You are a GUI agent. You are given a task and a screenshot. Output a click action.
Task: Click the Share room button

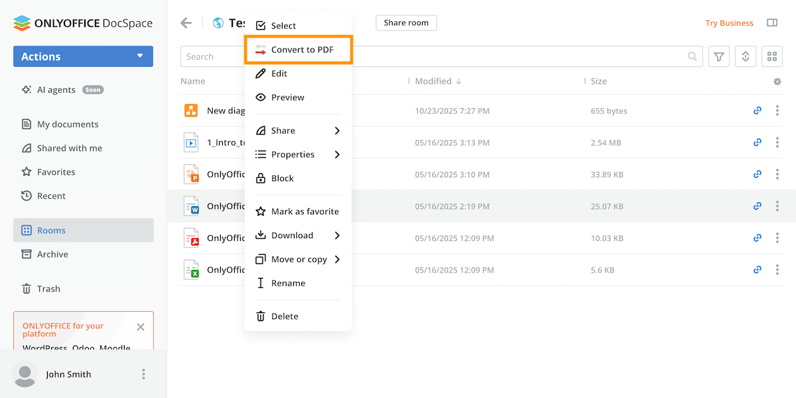[406, 22]
